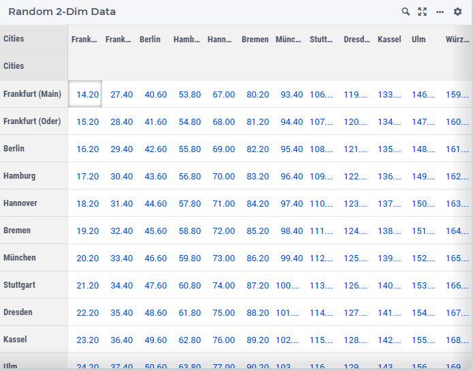
Task: Select the Kassel column header
Action: (x=389, y=40)
